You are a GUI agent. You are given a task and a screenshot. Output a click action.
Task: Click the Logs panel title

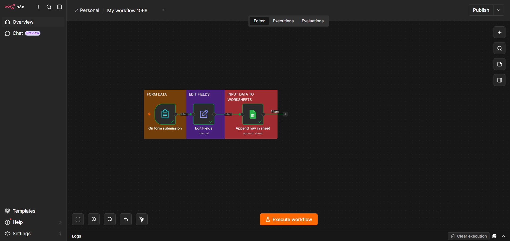[76, 236]
